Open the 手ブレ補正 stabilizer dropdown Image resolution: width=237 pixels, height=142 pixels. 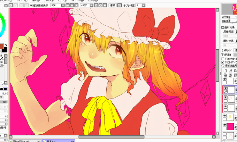[143, 6]
